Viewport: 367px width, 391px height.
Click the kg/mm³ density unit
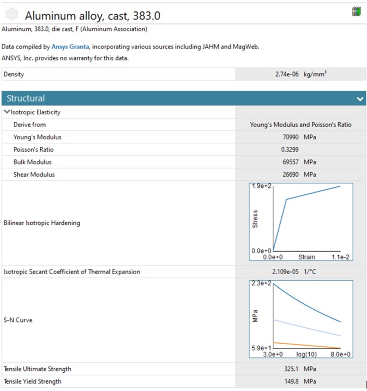coord(315,74)
